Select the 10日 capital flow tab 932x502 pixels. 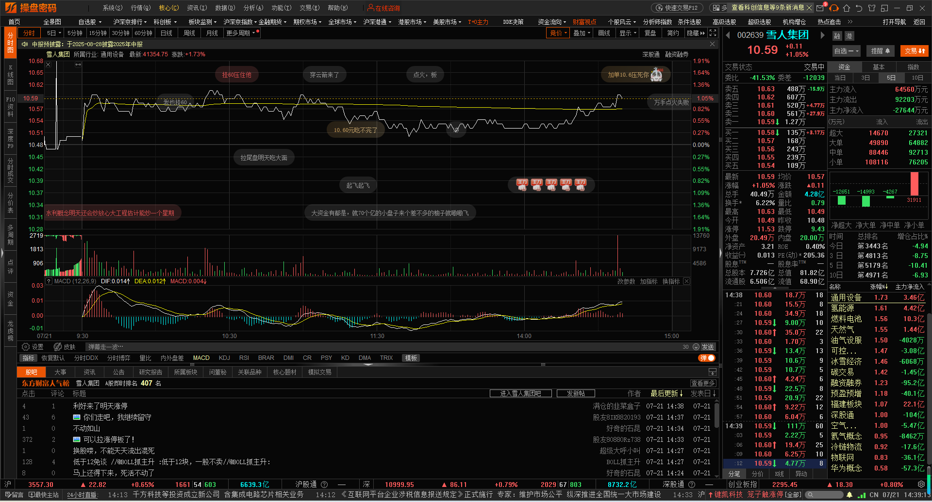click(917, 78)
